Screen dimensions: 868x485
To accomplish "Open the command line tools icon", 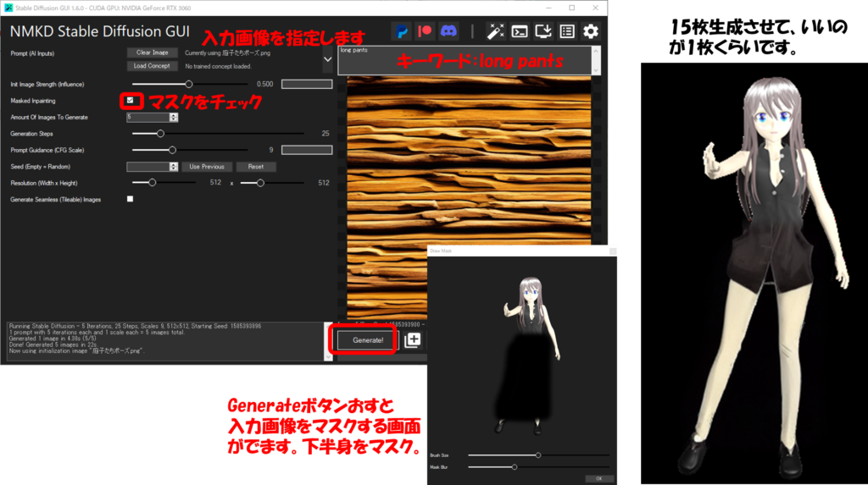I will (x=520, y=31).
